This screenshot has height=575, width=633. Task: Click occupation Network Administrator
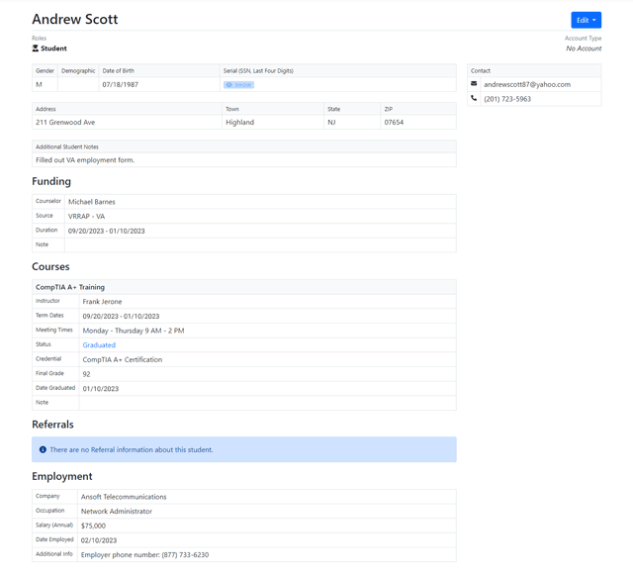(x=117, y=511)
